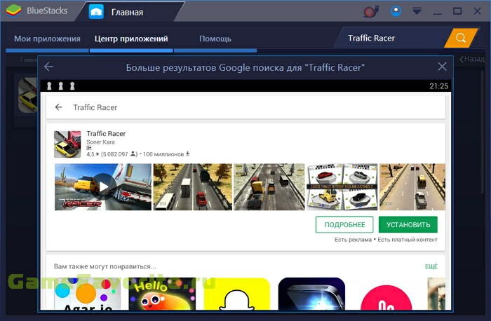The height and width of the screenshot is (321, 491).
Task: Open the Помощь tab
Action: click(x=215, y=39)
